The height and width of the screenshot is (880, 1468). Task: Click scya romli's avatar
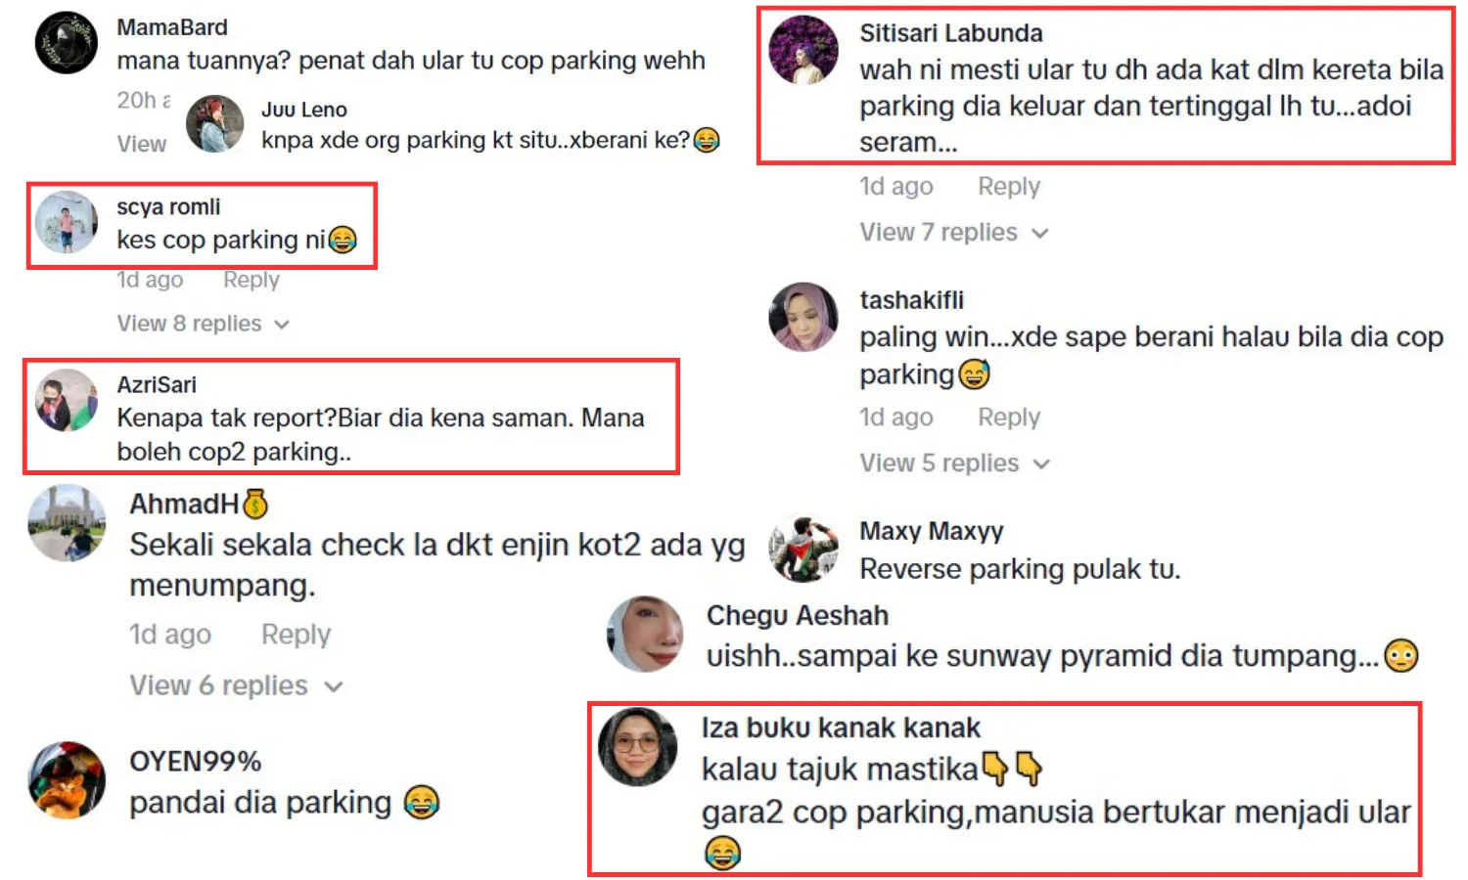tap(67, 222)
